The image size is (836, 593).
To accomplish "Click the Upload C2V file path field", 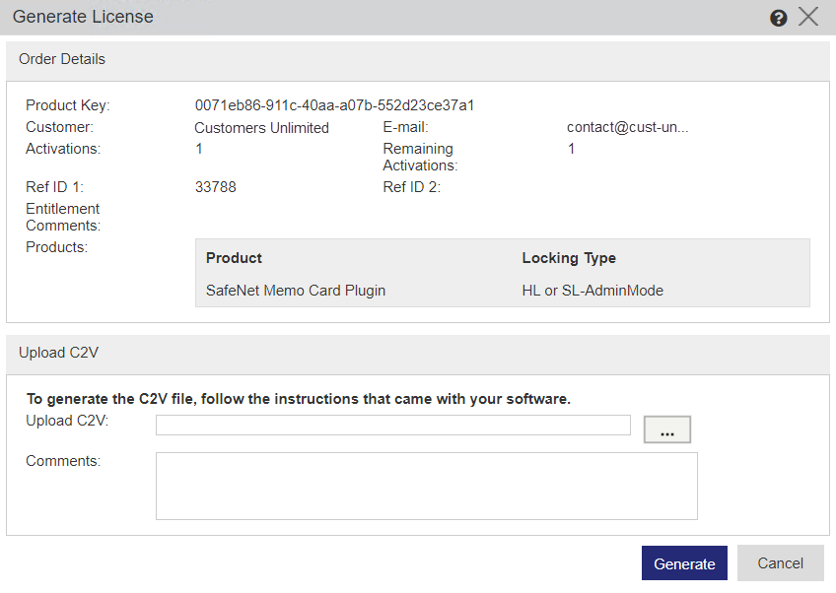I will tap(392, 424).
